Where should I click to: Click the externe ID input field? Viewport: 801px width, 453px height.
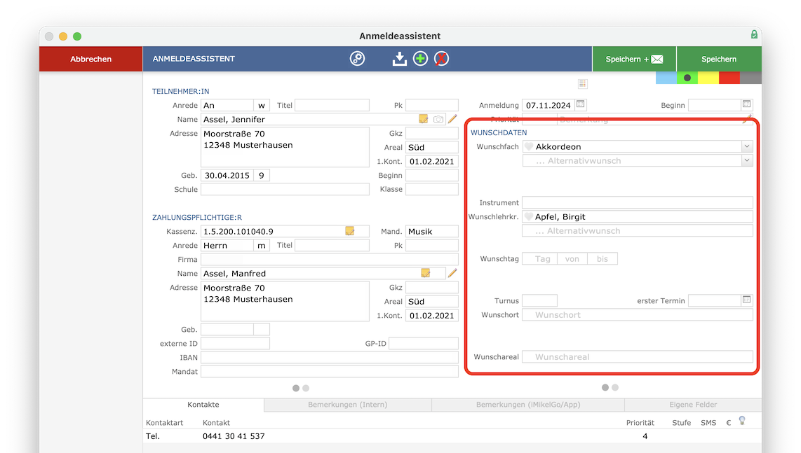[235, 343]
